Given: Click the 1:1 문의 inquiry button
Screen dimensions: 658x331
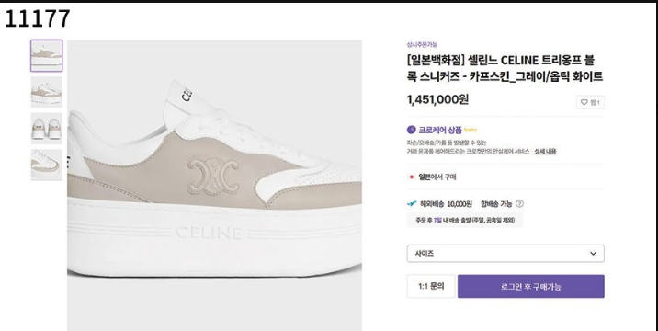Looking at the screenshot, I should 431,287.
